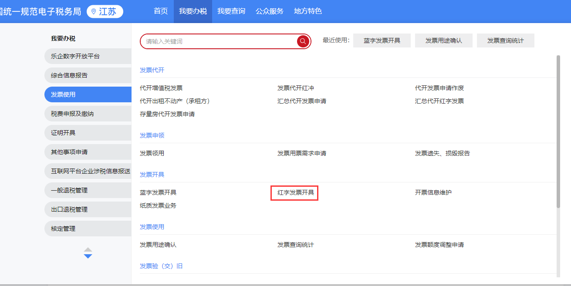Viewport: 571px width, 286px height.
Task: Click recent shortcut 发票查询统计 button
Action: point(505,40)
